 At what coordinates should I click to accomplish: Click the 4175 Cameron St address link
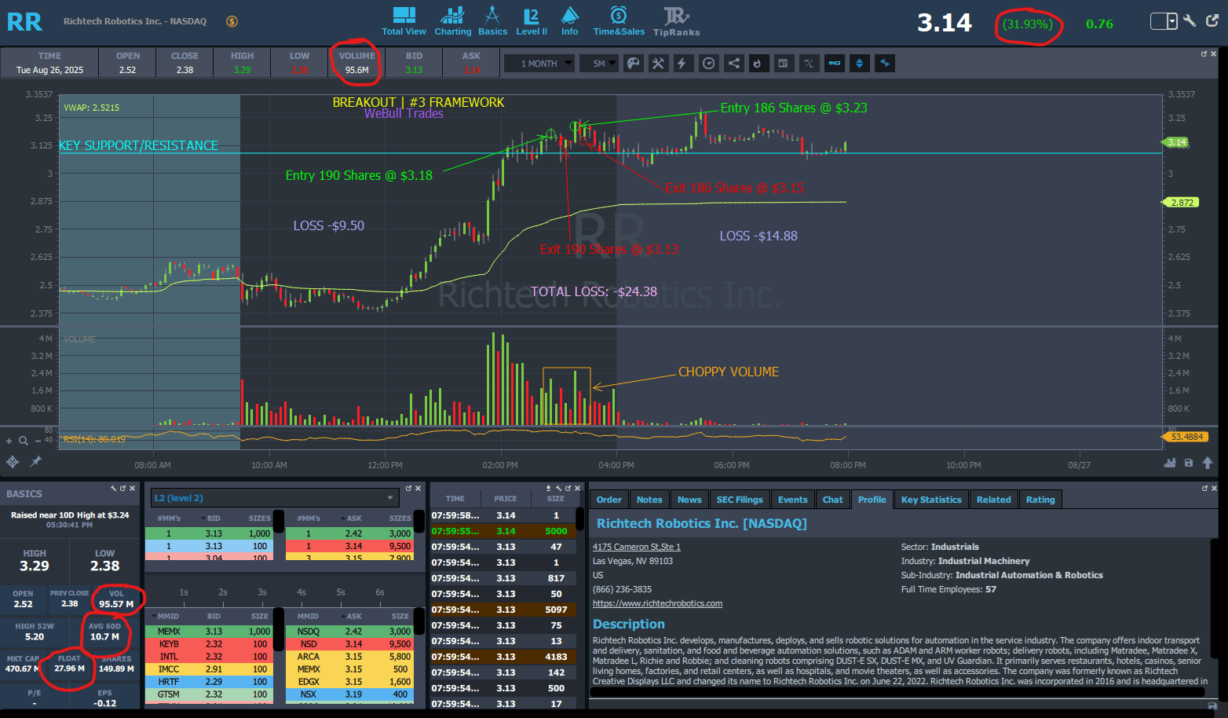point(637,547)
